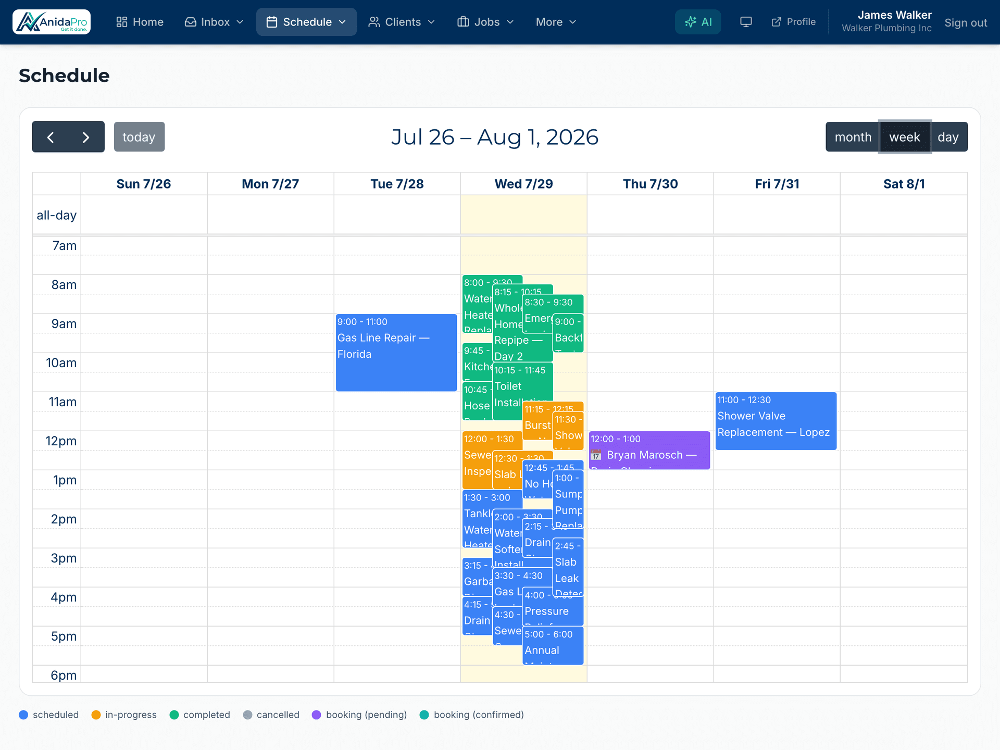This screenshot has width=1000, height=750.
Task: Click the booking (confirmed) teal legend dot
Action: [424, 715]
